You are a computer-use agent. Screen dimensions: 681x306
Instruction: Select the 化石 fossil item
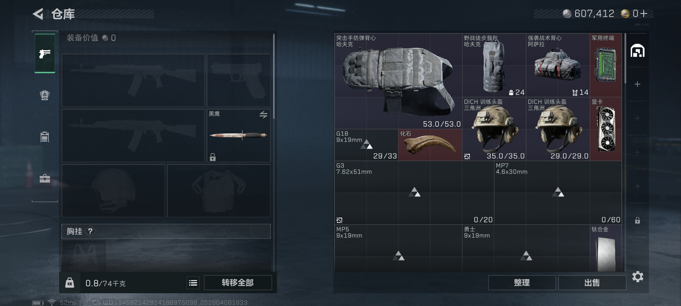coord(430,145)
